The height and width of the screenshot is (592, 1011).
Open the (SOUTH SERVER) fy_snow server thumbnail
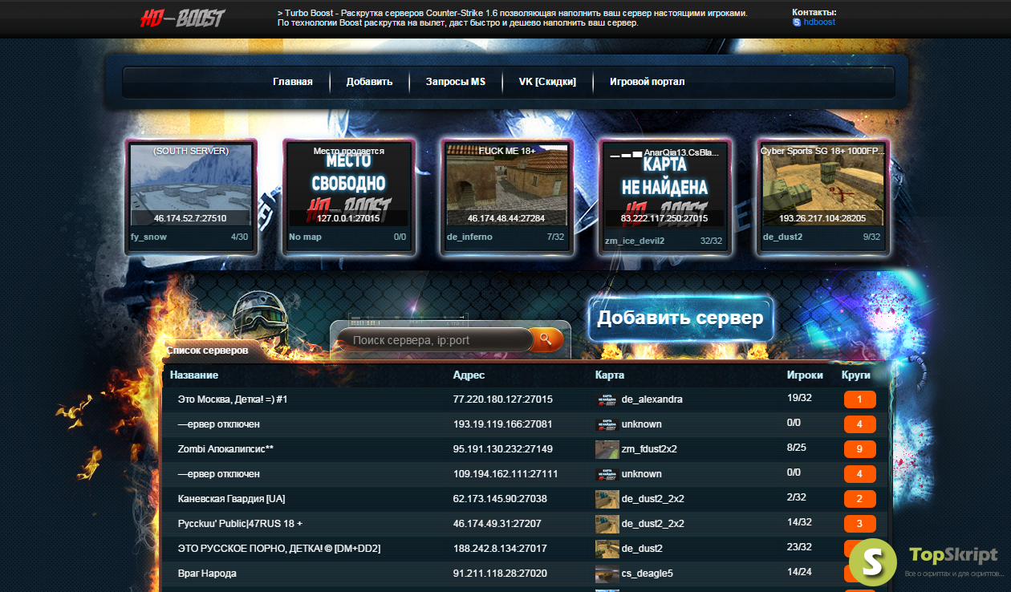point(192,185)
